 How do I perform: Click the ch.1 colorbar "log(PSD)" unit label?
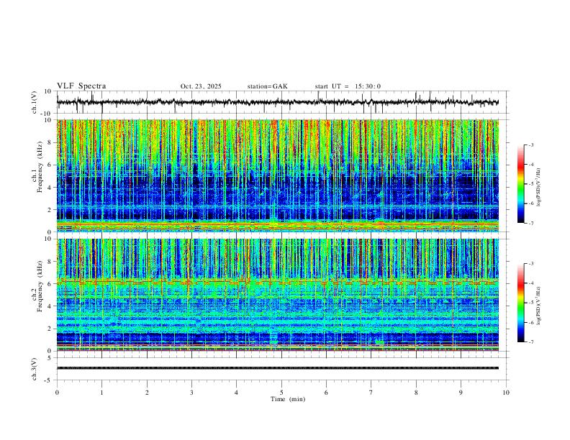click(539, 188)
